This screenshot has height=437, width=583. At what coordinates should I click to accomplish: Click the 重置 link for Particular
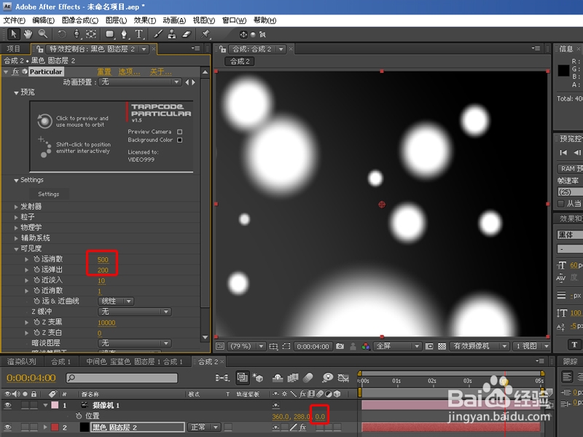(x=104, y=71)
